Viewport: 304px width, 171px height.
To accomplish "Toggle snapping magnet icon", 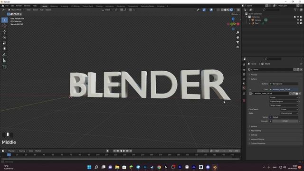I will tap(122, 10).
